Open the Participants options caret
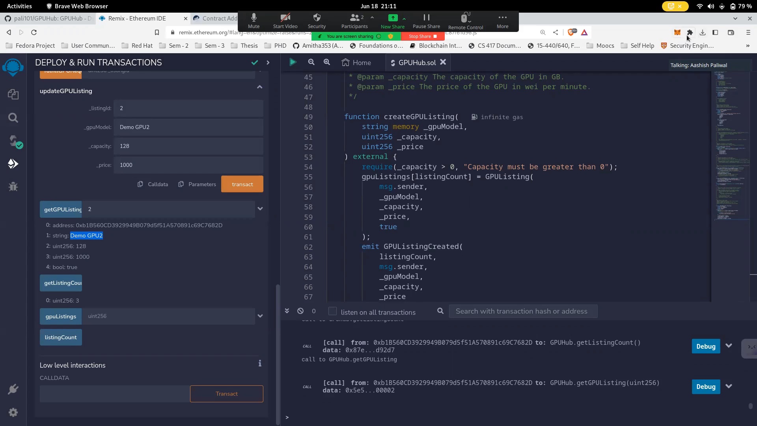This screenshot has height=426, width=757. click(372, 18)
